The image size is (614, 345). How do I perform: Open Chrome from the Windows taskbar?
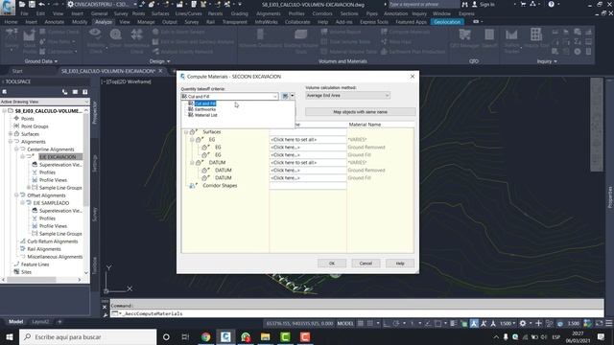pos(205,336)
